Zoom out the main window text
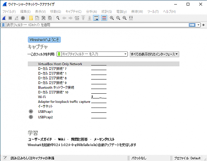This screenshot has width=207, height=161. (x=118, y=18)
